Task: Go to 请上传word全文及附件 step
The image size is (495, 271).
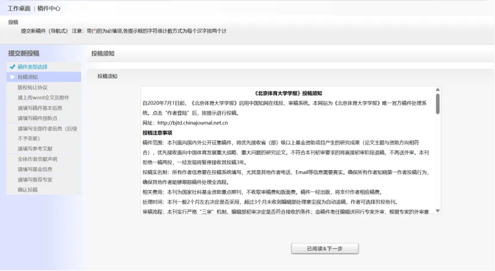Action: click(43, 97)
